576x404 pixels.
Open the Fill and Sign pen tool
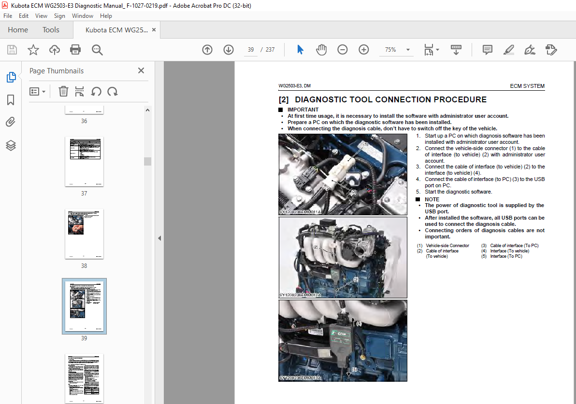(x=530, y=50)
